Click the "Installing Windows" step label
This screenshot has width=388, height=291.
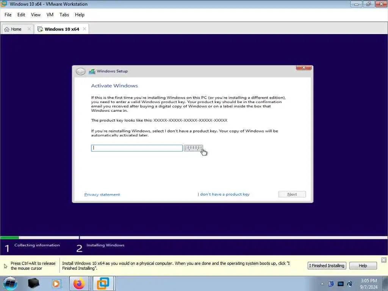click(105, 245)
